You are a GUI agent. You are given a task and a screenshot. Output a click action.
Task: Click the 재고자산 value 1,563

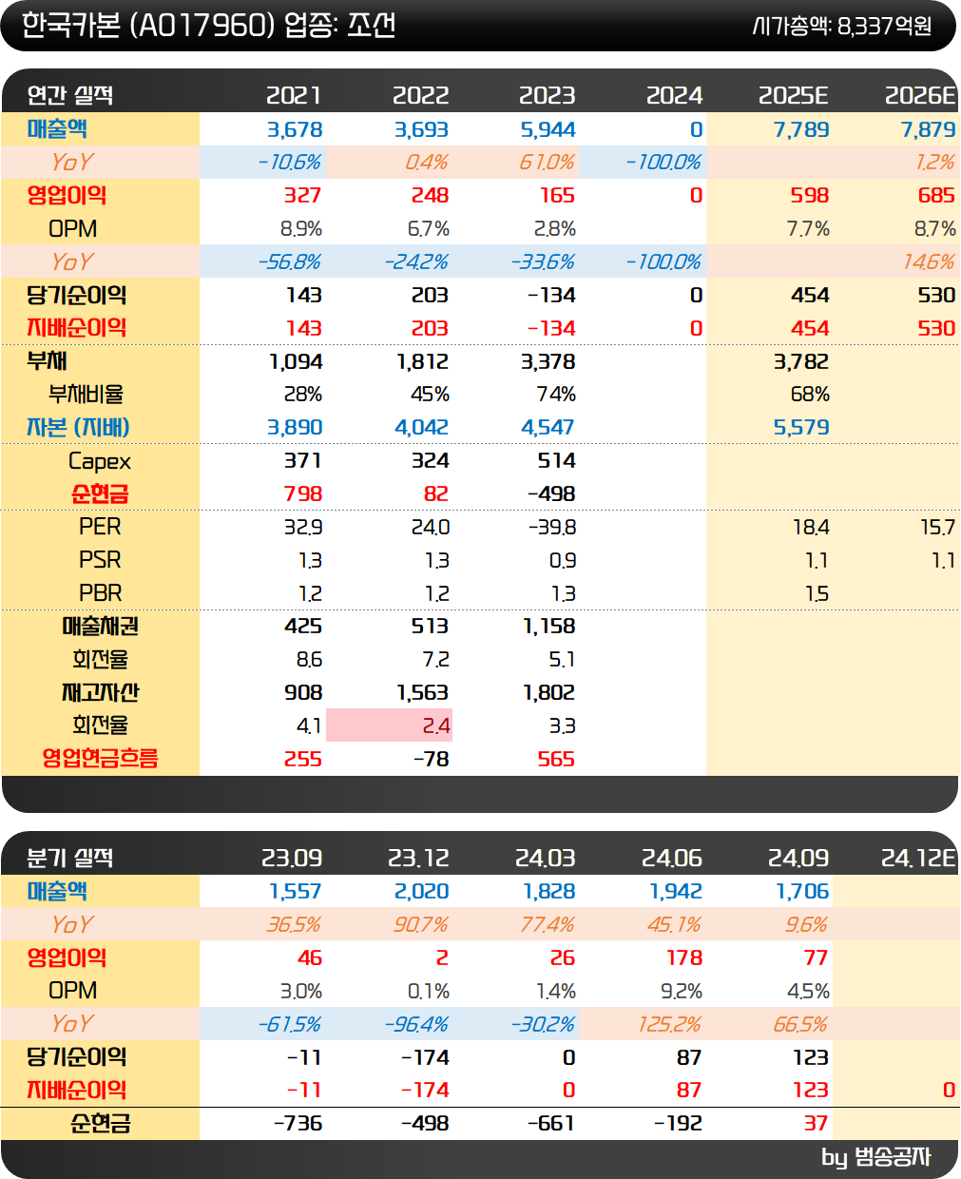(422, 692)
